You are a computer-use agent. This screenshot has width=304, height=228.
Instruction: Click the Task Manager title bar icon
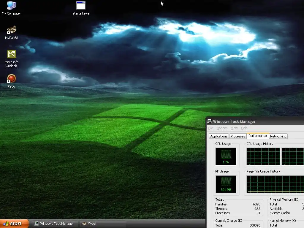[x=209, y=121]
